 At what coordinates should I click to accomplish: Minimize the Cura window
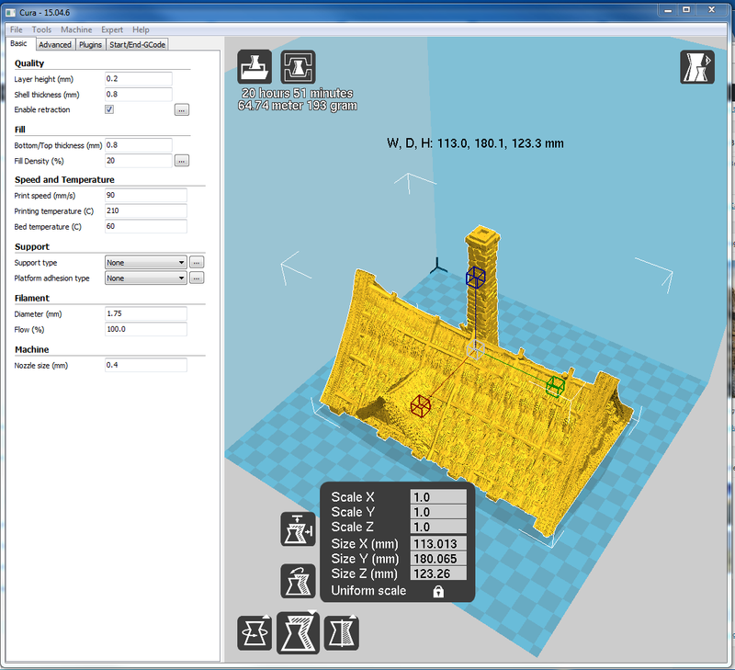668,10
